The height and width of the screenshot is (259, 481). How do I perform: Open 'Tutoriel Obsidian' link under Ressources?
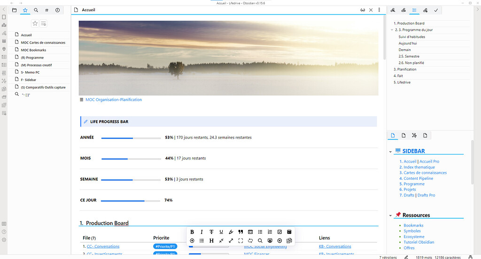tap(419, 242)
